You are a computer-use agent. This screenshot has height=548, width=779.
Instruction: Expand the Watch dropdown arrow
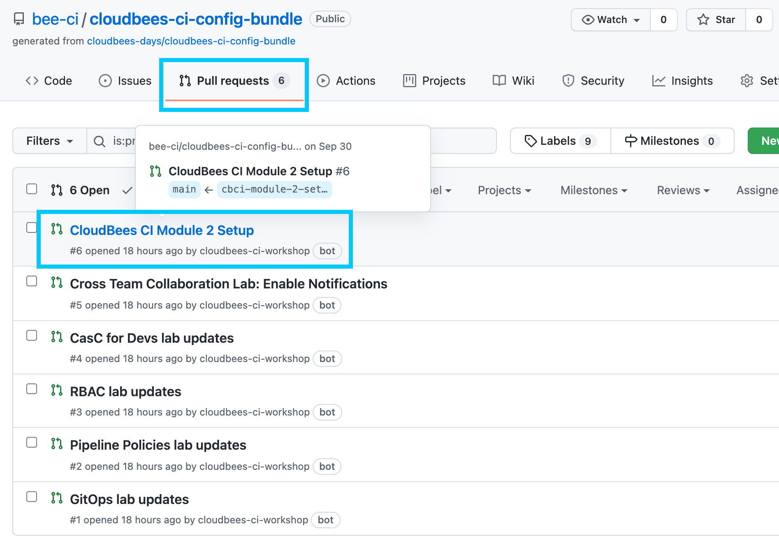pos(637,19)
